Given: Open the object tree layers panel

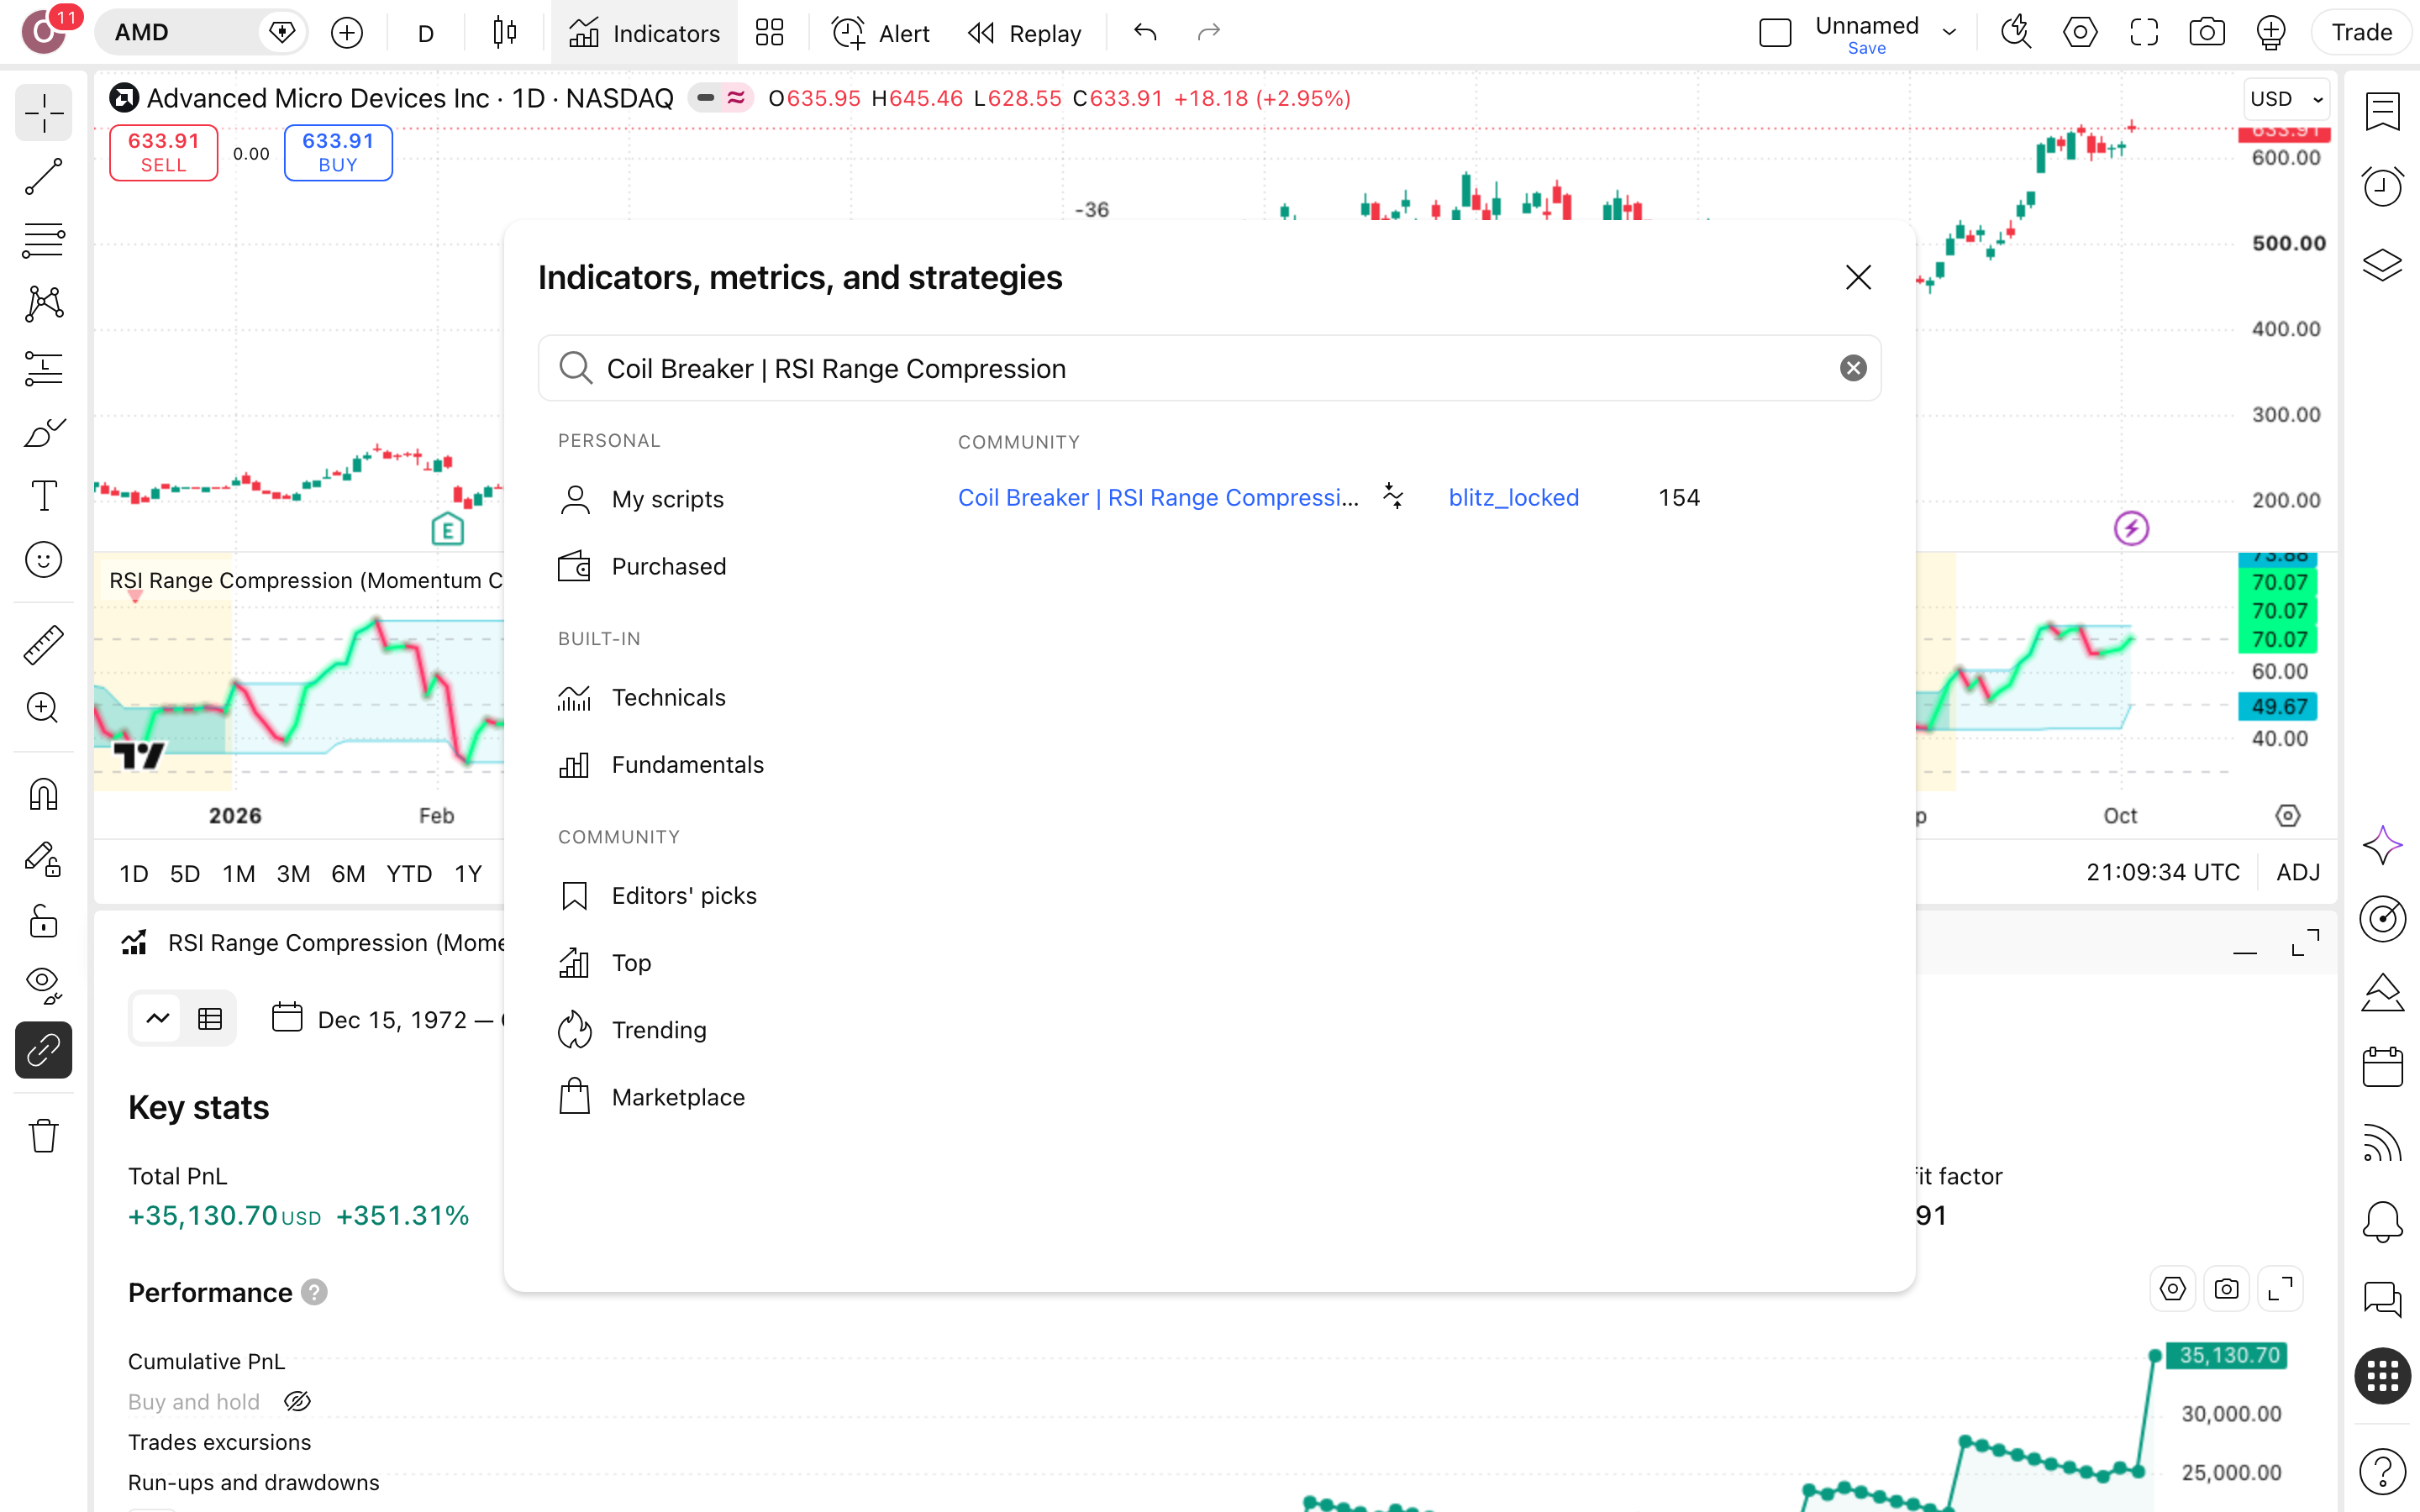Looking at the screenshot, I should tap(2382, 265).
